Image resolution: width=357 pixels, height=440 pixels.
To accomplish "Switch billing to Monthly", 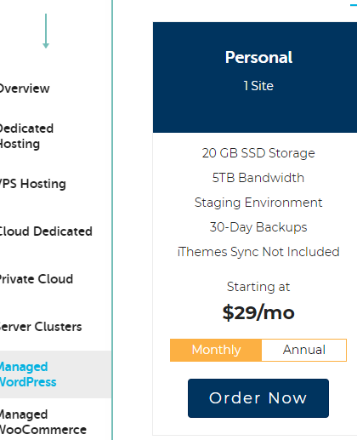I will pyautogui.click(x=216, y=350).
